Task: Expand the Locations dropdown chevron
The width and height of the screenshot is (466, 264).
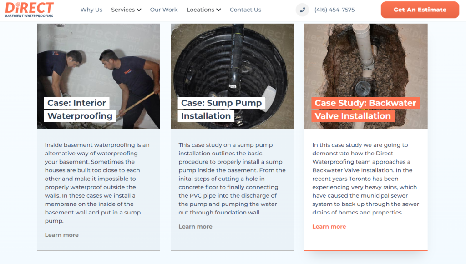Action: pyautogui.click(x=218, y=9)
